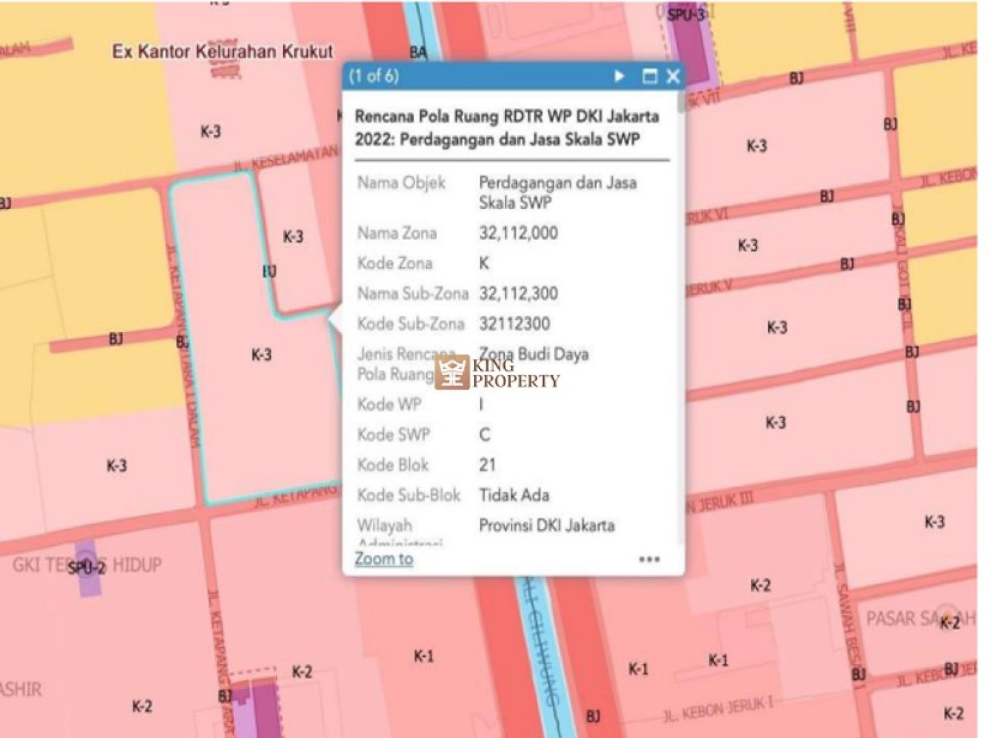The height and width of the screenshot is (738, 985).
Task: Select the SPU-2 purple zone marker
Action: pyautogui.click(x=88, y=567)
